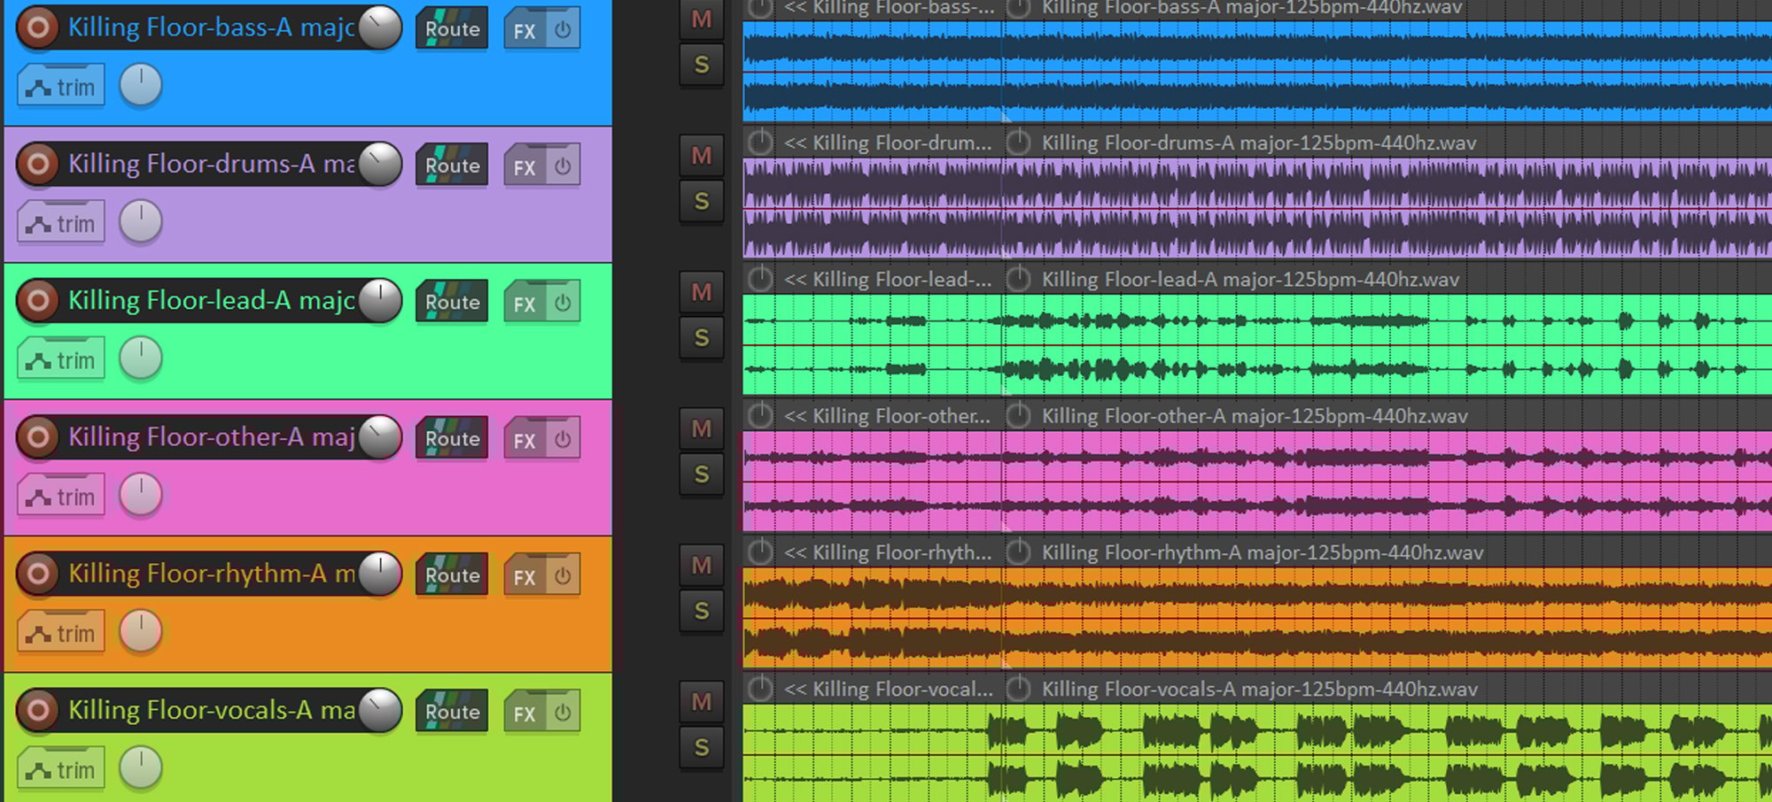Toggle item mute icon on vocals-A major wav clip

click(x=1019, y=689)
